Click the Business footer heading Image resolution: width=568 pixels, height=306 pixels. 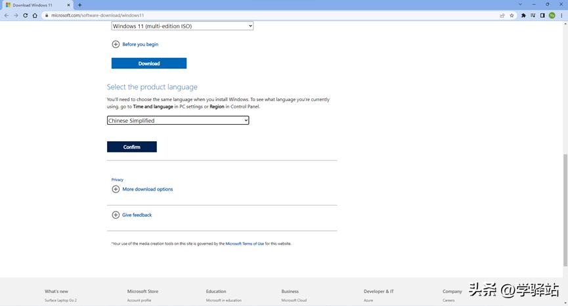(290, 291)
